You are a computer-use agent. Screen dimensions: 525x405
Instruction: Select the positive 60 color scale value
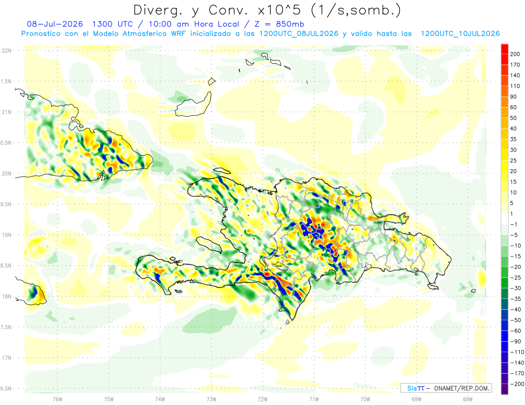(x=514, y=107)
